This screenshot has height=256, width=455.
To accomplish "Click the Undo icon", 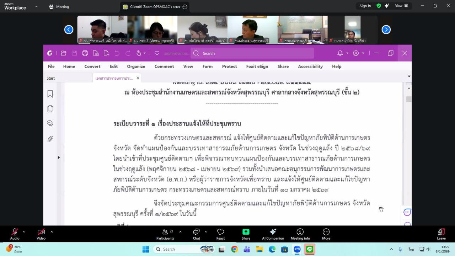I will pos(117,53).
